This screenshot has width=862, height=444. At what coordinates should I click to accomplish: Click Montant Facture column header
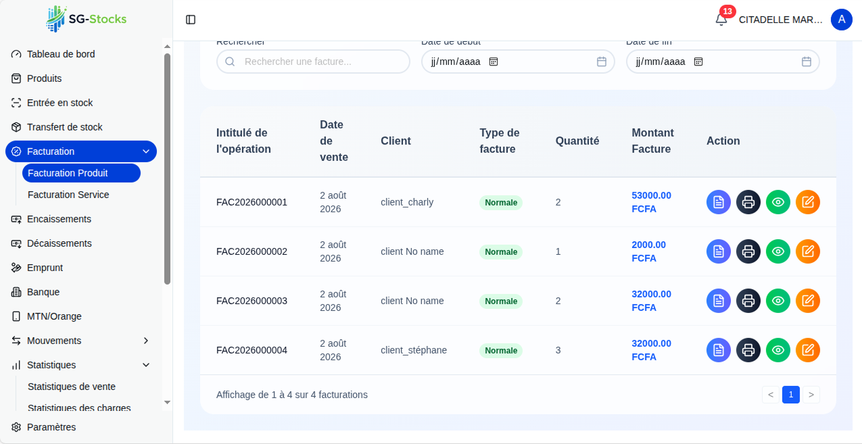[x=653, y=141]
